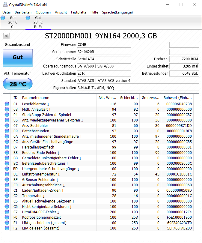Click status orb for Ende-zu-Ende-Fehler row
This screenshot has height=243, width=202.
coord(7,152)
